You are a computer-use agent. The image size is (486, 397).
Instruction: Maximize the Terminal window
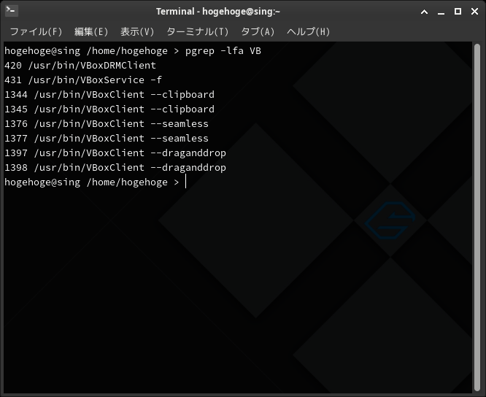458,12
